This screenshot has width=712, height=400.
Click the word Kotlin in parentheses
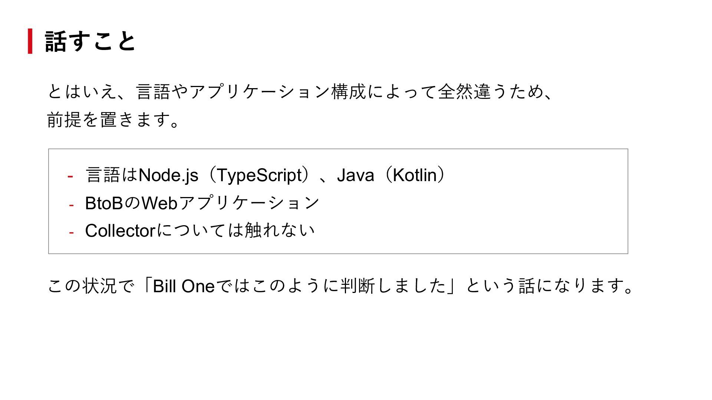pyautogui.click(x=415, y=175)
